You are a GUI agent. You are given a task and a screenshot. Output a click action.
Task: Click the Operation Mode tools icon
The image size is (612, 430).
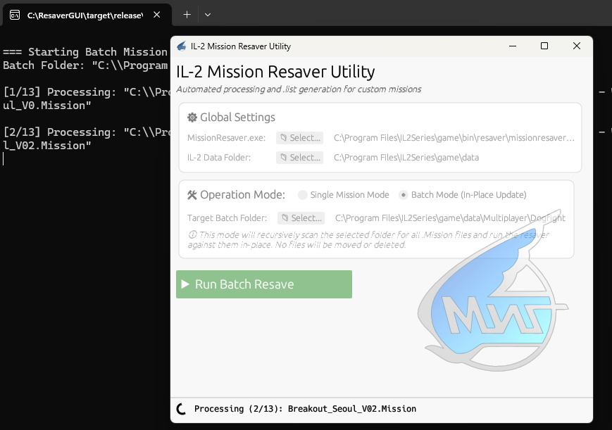[x=192, y=195]
